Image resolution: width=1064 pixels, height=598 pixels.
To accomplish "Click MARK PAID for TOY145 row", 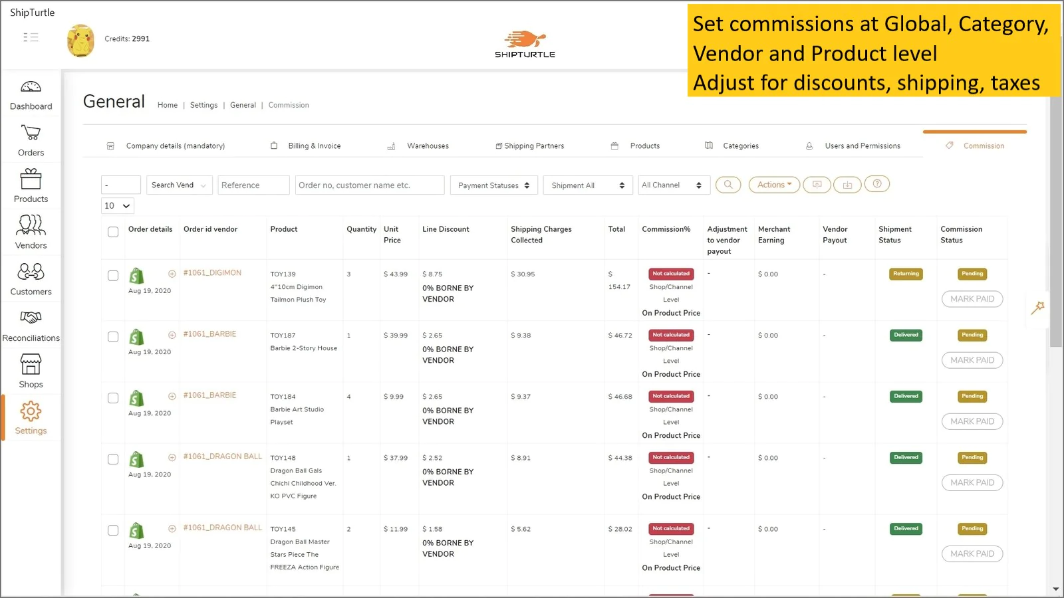I will pos(972,553).
